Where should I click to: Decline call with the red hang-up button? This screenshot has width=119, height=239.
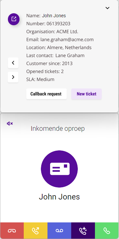click(x=12, y=231)
